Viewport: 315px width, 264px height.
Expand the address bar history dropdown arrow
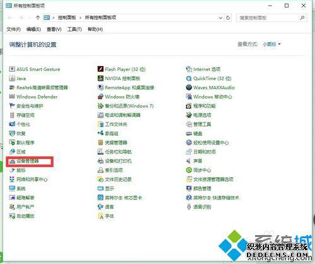pos(220,18)
